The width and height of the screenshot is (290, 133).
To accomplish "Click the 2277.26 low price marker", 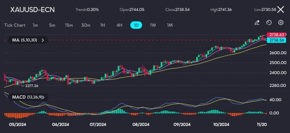I will [x=31, y=85].
